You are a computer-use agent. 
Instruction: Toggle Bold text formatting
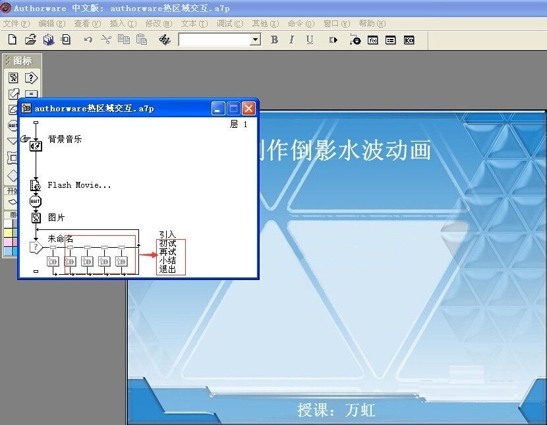coord(275,40)
